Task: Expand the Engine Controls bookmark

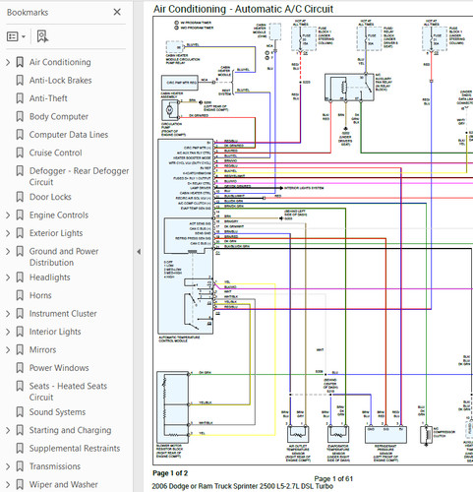Action: (x=8, y=215)
